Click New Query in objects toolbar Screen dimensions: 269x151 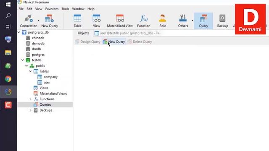point(114,42)
